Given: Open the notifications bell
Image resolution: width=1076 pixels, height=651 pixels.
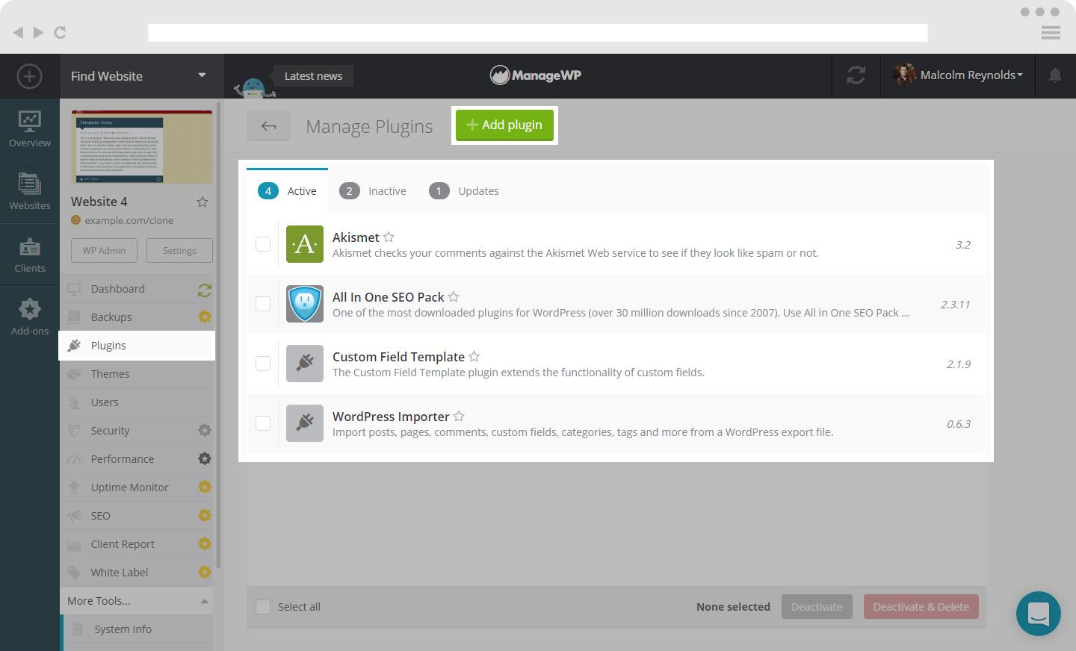Looking at the screenshot, I should tap(1055, 75).
